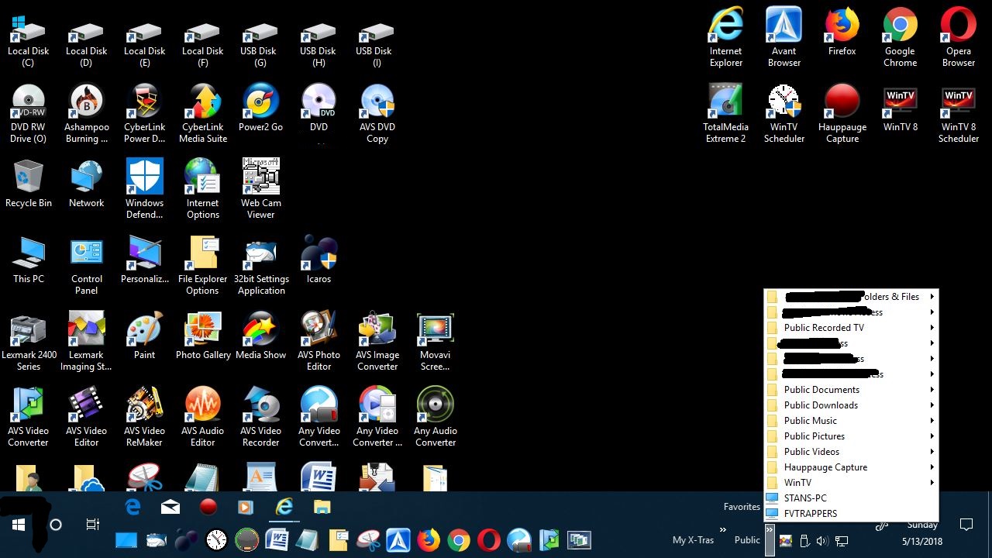Expand the Public toolbar chevron

pos(769,530)
